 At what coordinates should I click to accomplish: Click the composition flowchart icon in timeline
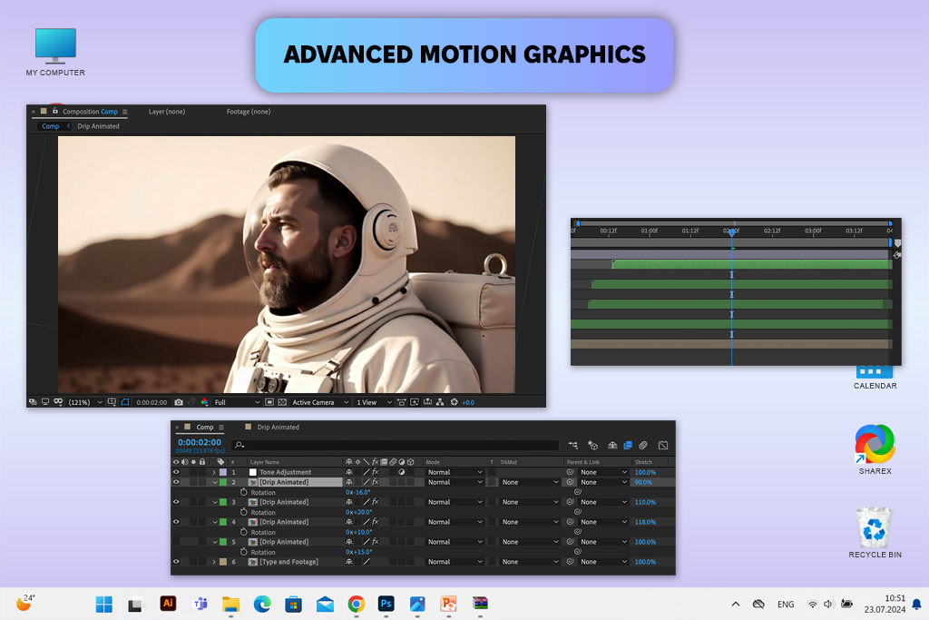tap(573, 445)
